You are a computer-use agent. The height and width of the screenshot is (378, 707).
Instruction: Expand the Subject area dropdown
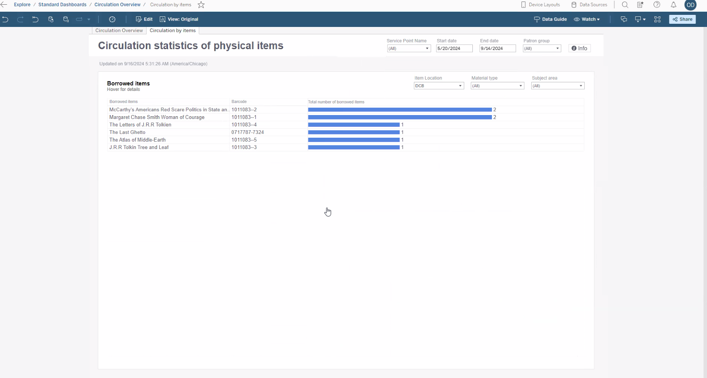pyautogui.click(x=558, y=86)
